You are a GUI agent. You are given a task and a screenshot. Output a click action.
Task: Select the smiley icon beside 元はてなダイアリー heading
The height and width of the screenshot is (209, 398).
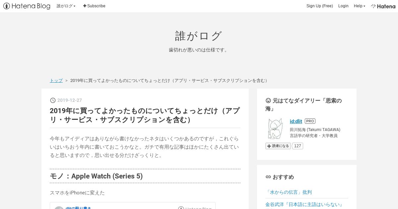268,101
